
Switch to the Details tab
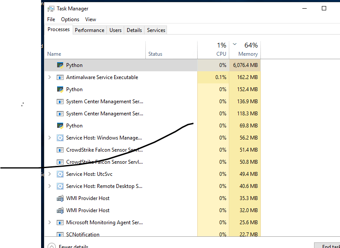pyautogui.click(x=134, y=30)
